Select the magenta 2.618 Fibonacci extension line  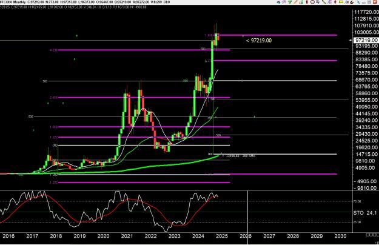coord(144,98)
